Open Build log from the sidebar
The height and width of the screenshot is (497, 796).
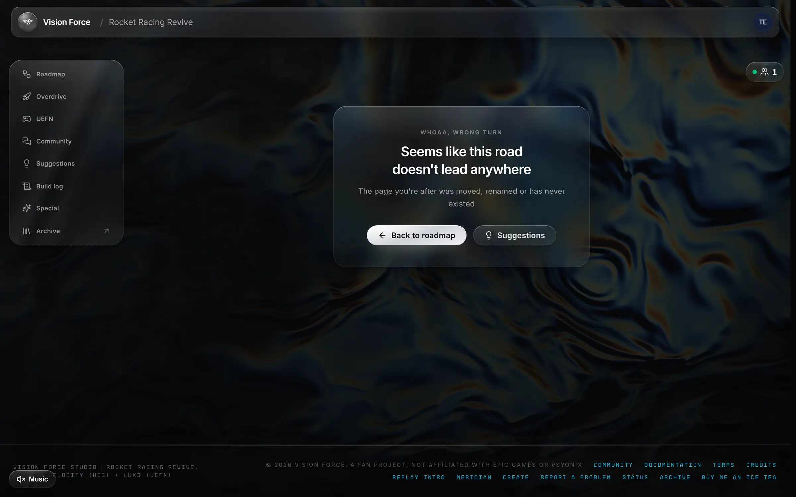click(66, 186)
